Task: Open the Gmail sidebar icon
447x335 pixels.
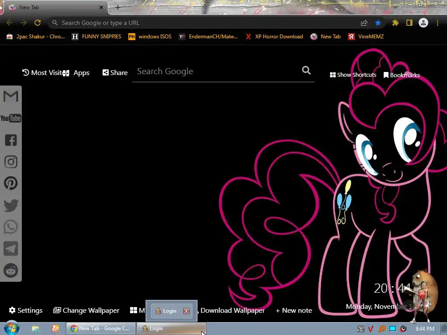Action: 11,96
